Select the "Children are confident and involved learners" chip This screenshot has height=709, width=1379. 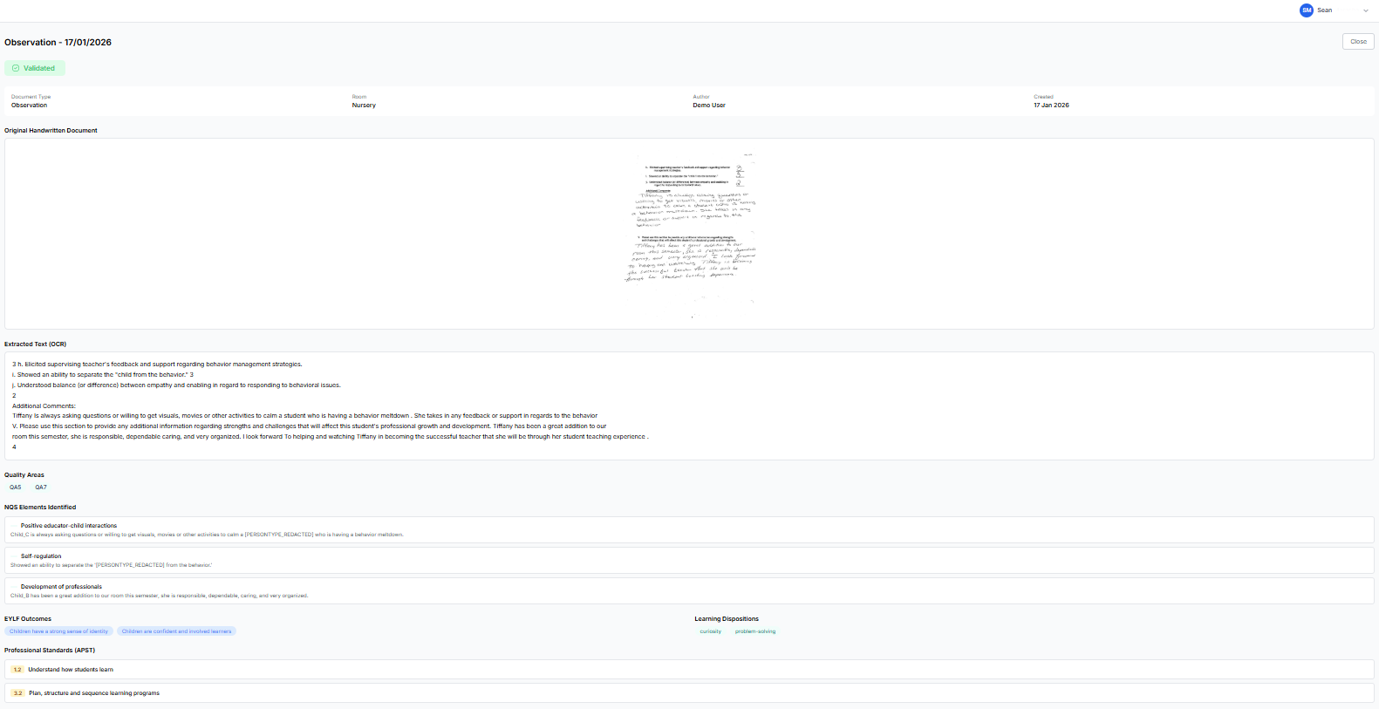(176, 631)
